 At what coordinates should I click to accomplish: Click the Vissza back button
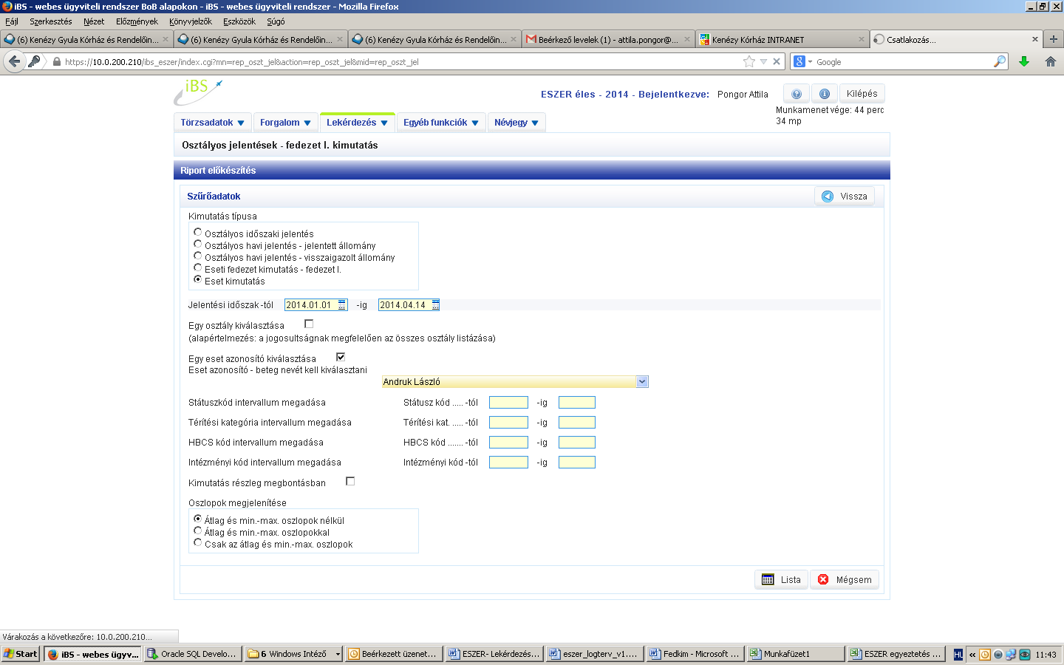click(x=844, y=196)
